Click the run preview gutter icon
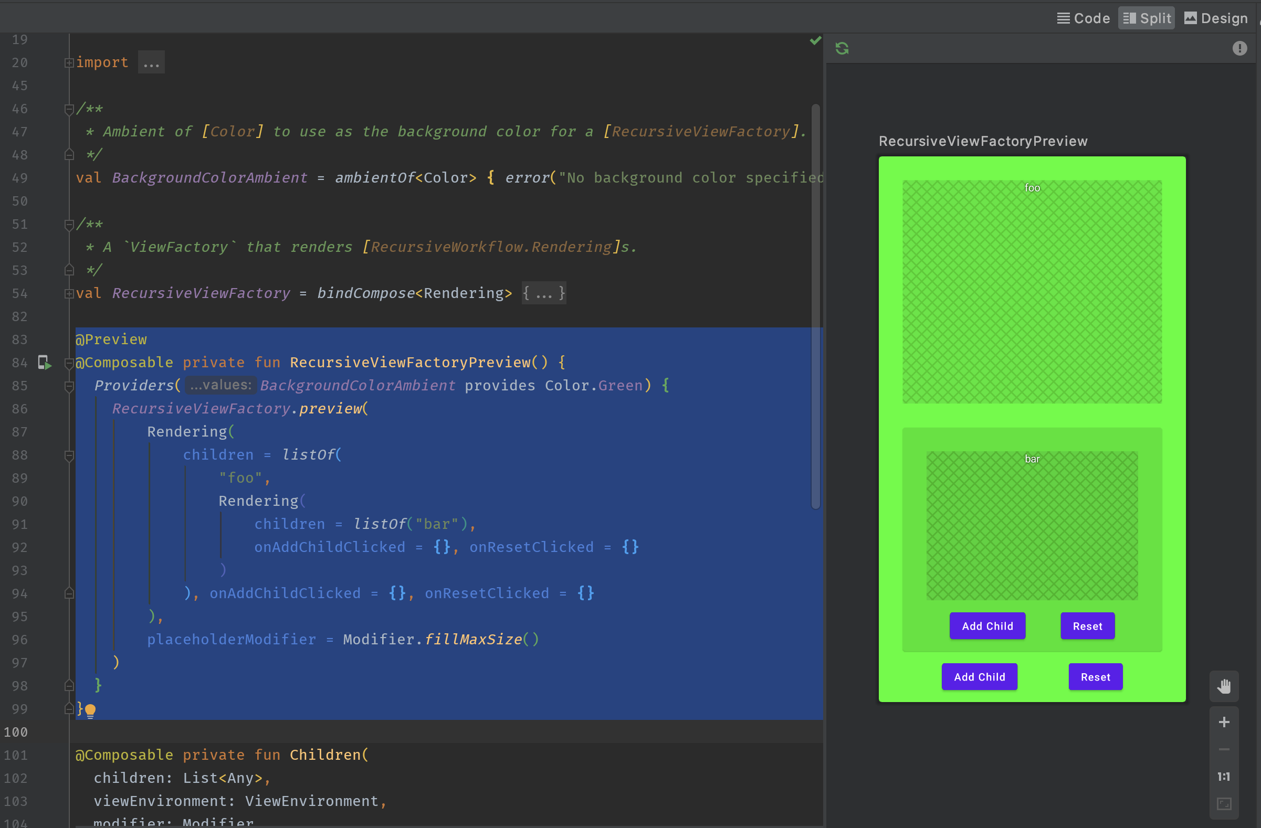1261x828 pixels. [45, 363]
